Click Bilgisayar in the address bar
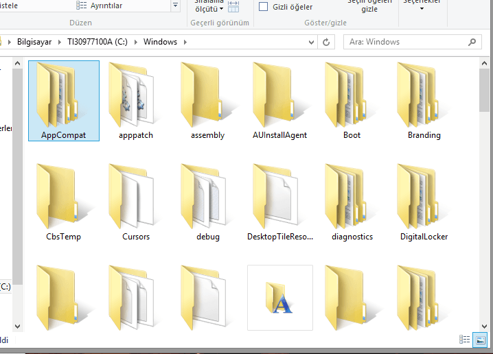The width and height of the screenshot is (493, 354). [36, 42]
